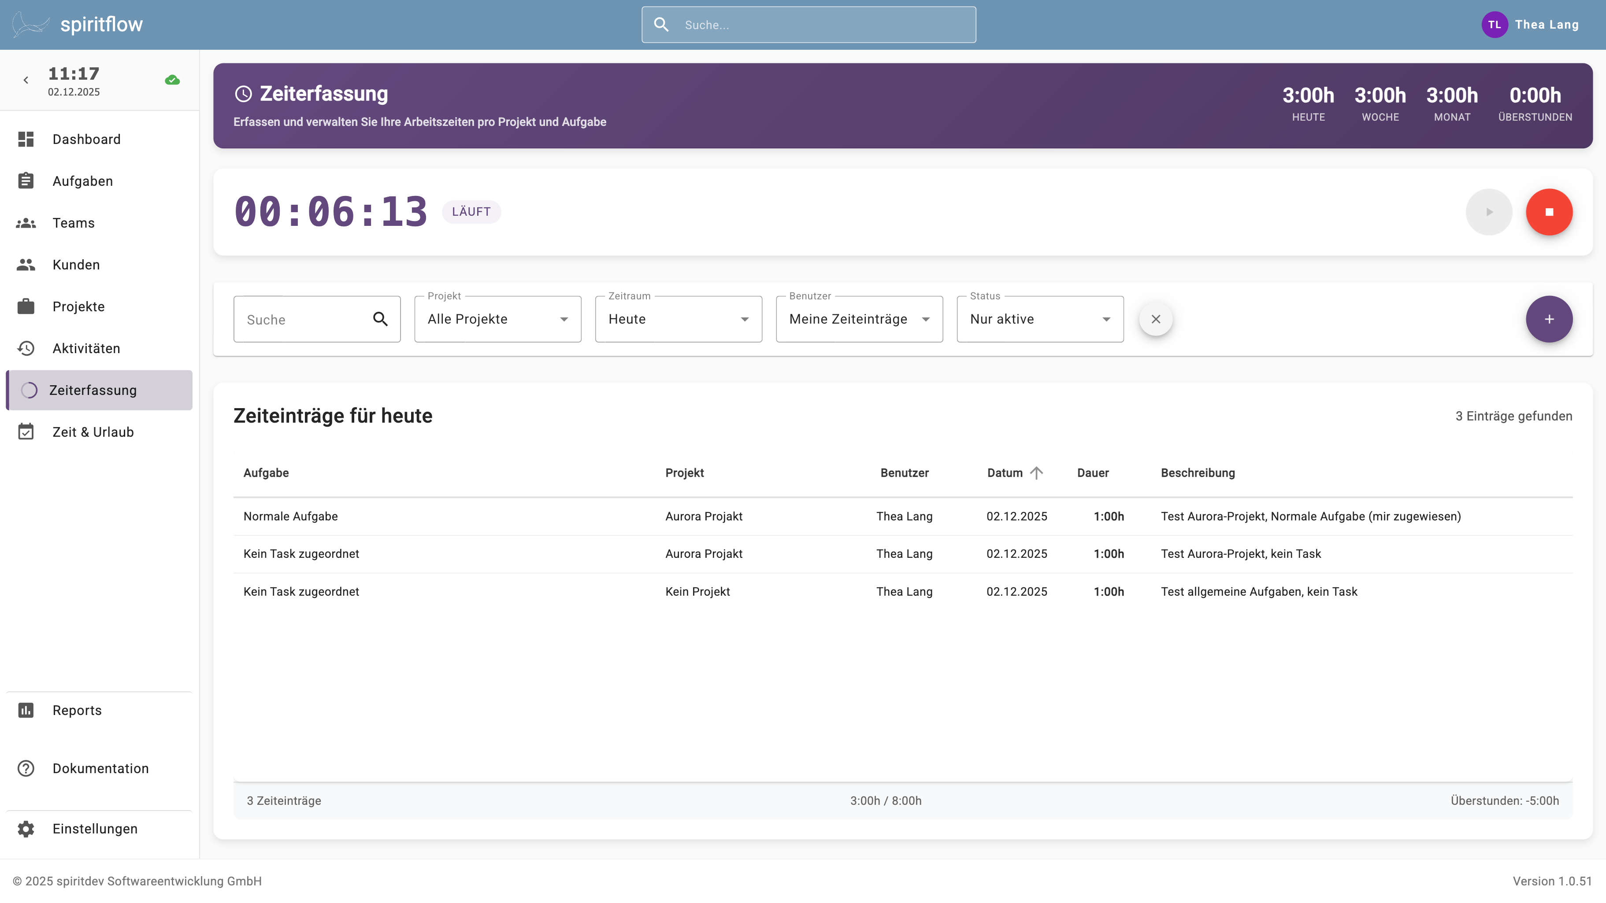
Task: Click 'Kein Projekt' cell in the table
Action: (697, 591)
